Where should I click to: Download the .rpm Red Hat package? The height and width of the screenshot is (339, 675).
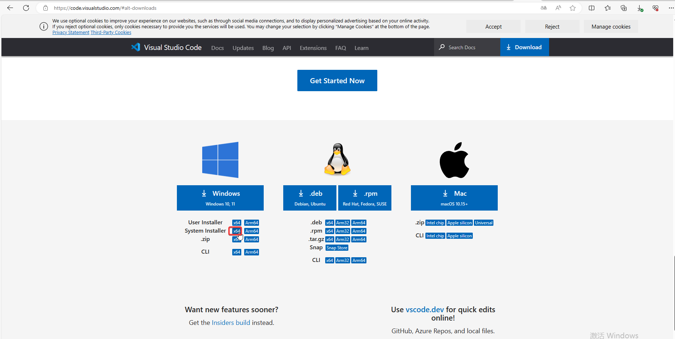(x=365, y=198)
